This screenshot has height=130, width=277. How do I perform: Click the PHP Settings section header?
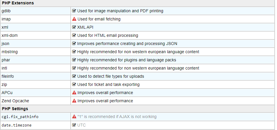(15, 109)
